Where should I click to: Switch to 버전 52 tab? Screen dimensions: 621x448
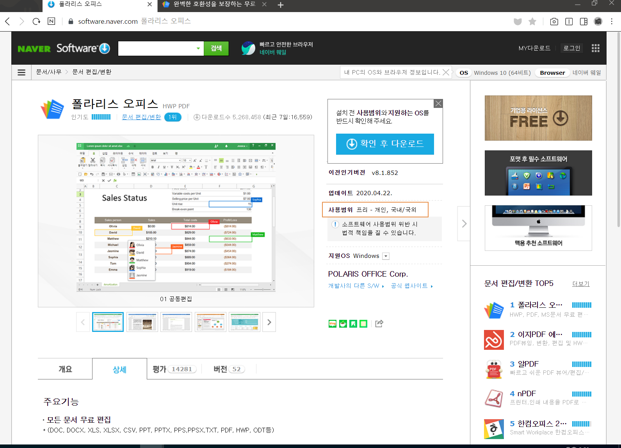pos(229,369)
